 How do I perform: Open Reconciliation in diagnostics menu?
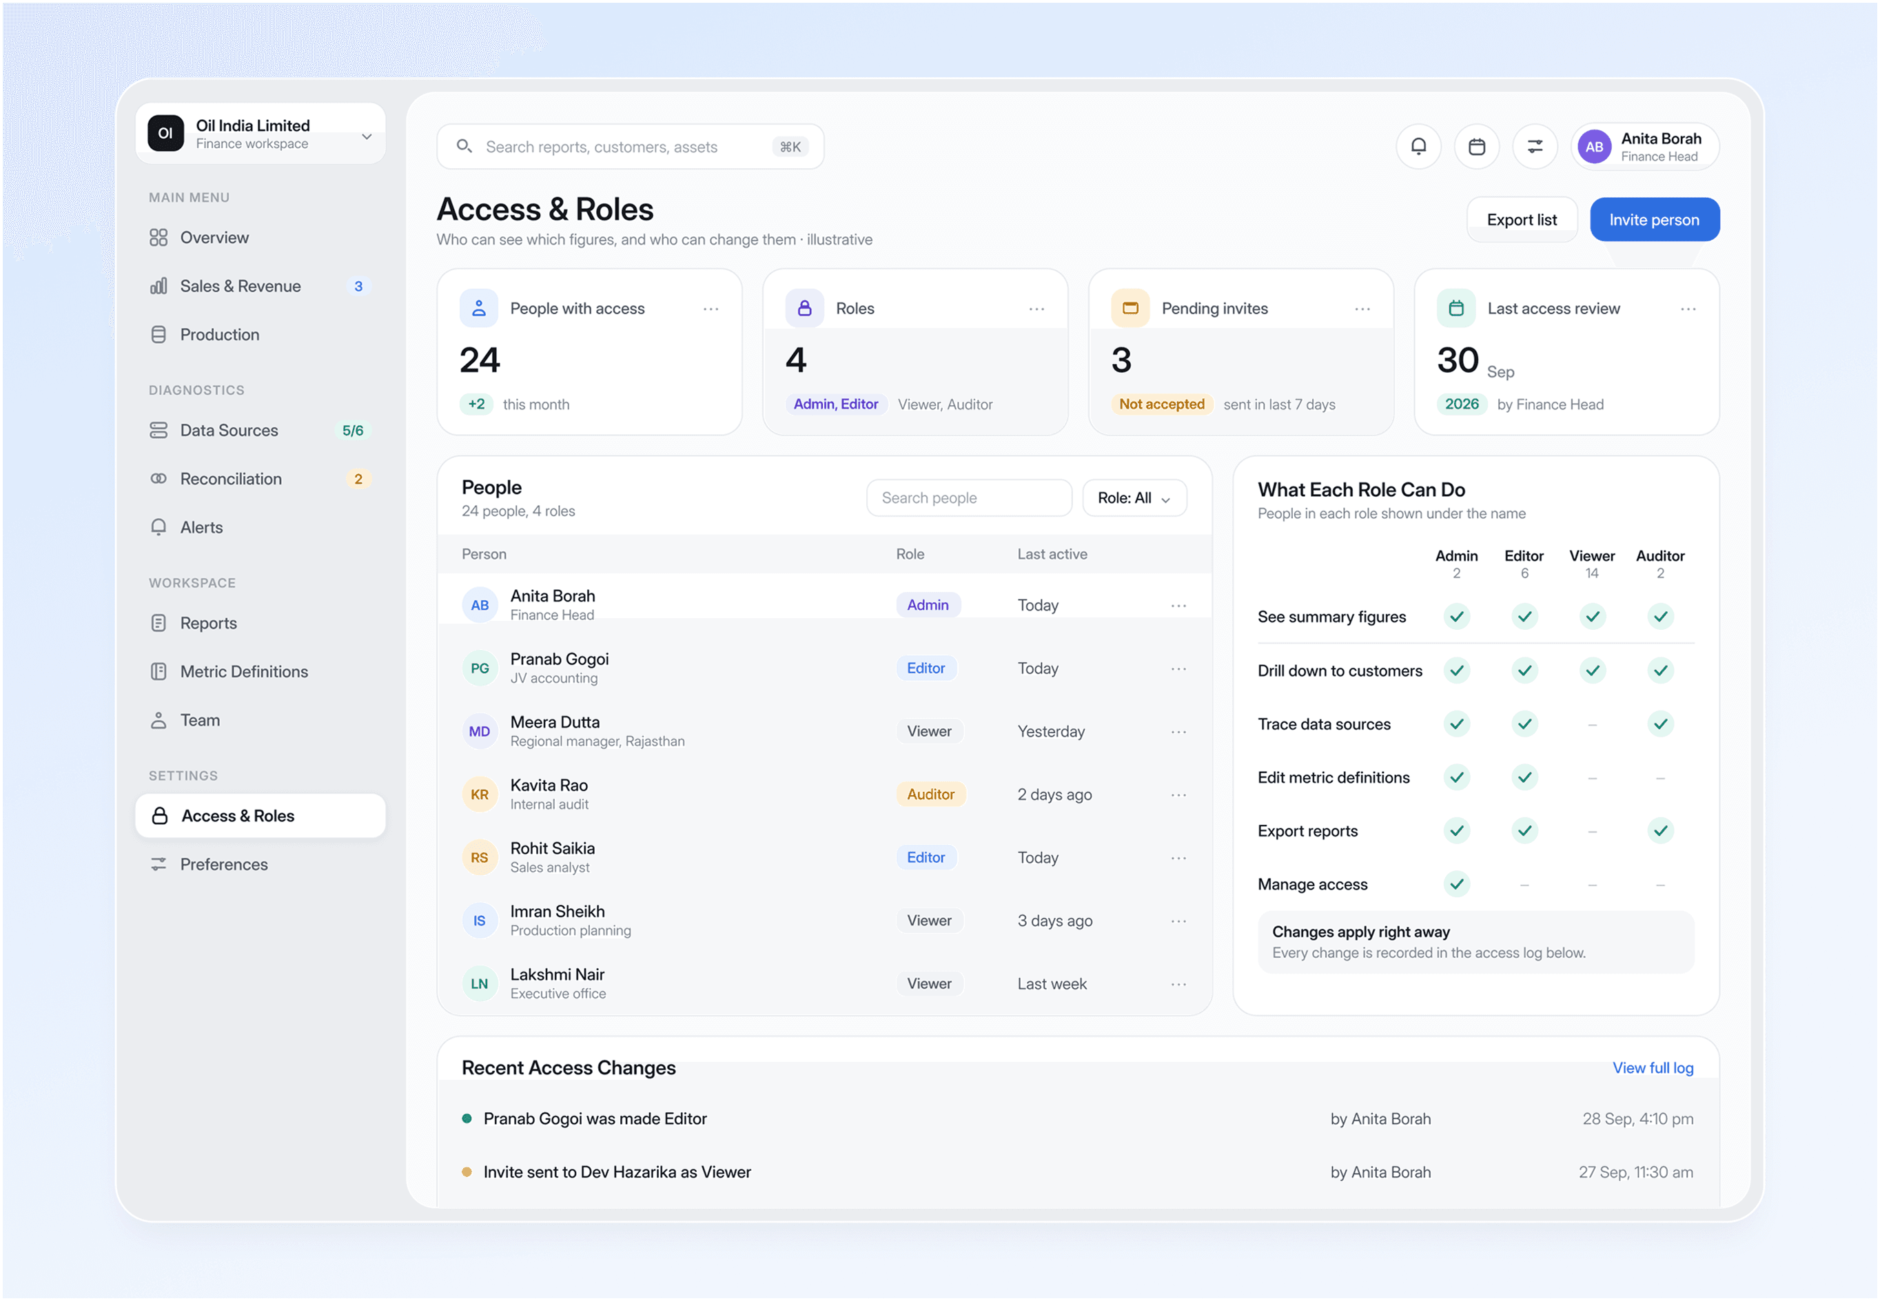pos(260,480)
